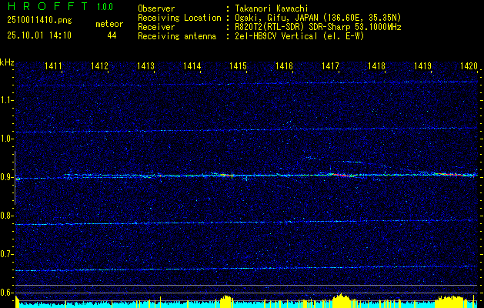Jump to the 1413 time marker
Image resolution: width=484 pixels, height=308 pixels.
[145, 67]
